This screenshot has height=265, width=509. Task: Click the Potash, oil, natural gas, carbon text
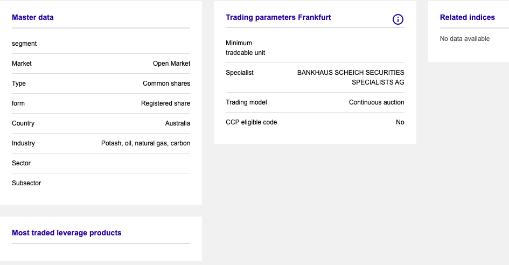pyautogui.click(x=145, y=143)
